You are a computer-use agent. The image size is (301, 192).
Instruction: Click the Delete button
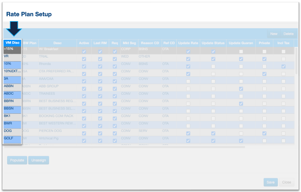(288, 34)
